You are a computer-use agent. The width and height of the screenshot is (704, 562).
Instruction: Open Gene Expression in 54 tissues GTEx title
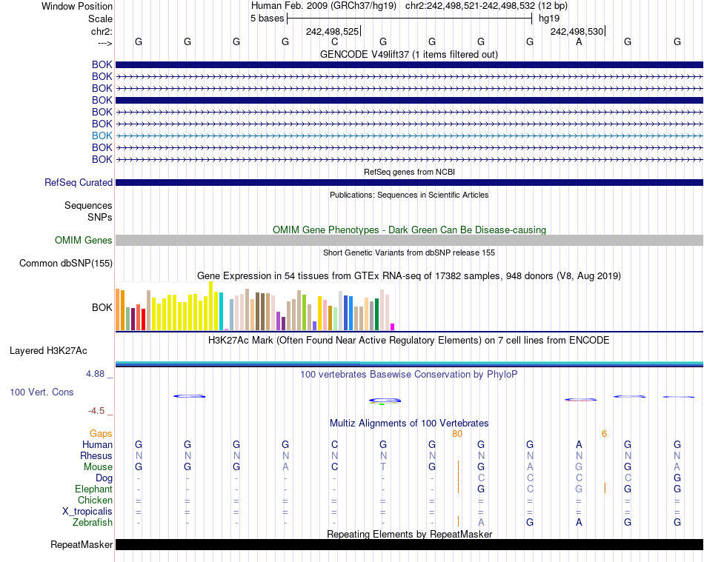pyautogui.click(x=409, y=276)
